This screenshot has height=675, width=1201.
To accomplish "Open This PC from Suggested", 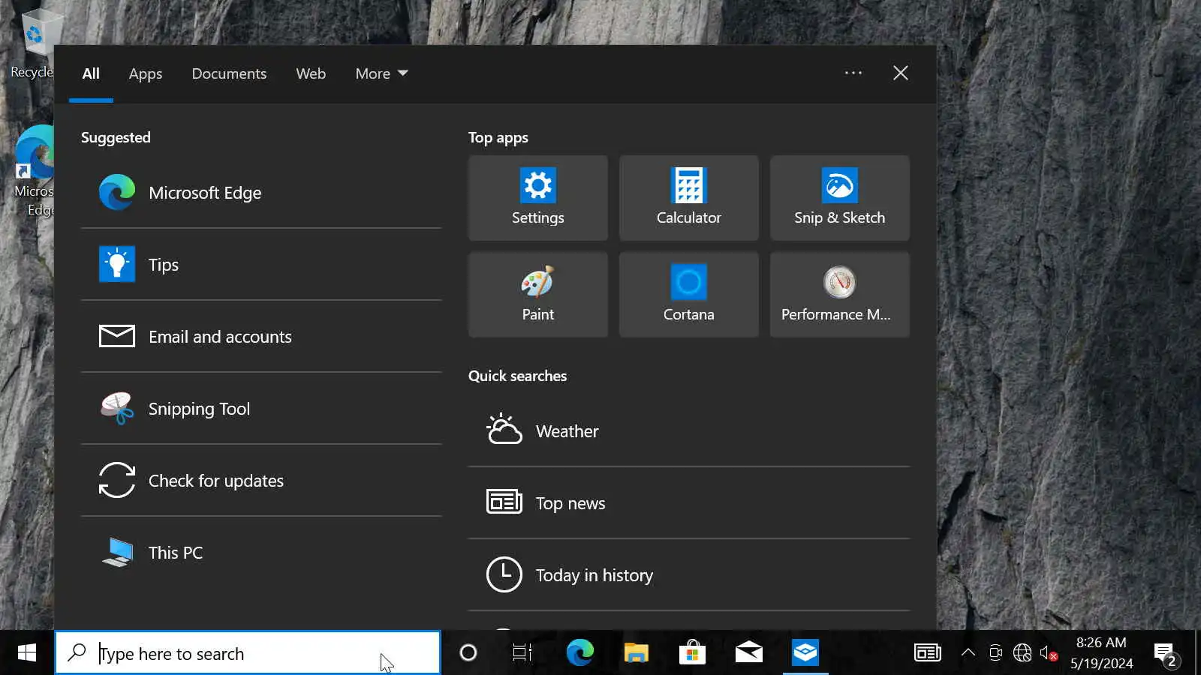I will click(x=261, y=553).
